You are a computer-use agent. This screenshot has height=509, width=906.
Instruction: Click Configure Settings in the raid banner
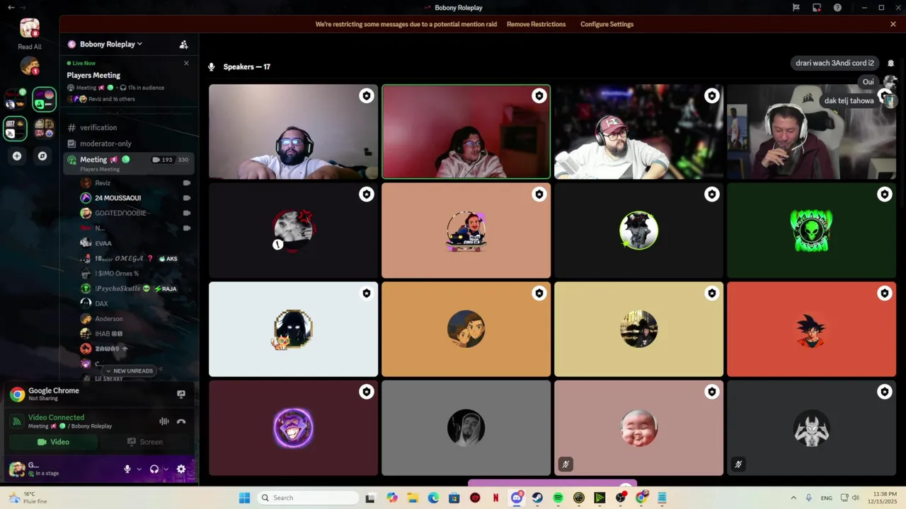point(607,24)
